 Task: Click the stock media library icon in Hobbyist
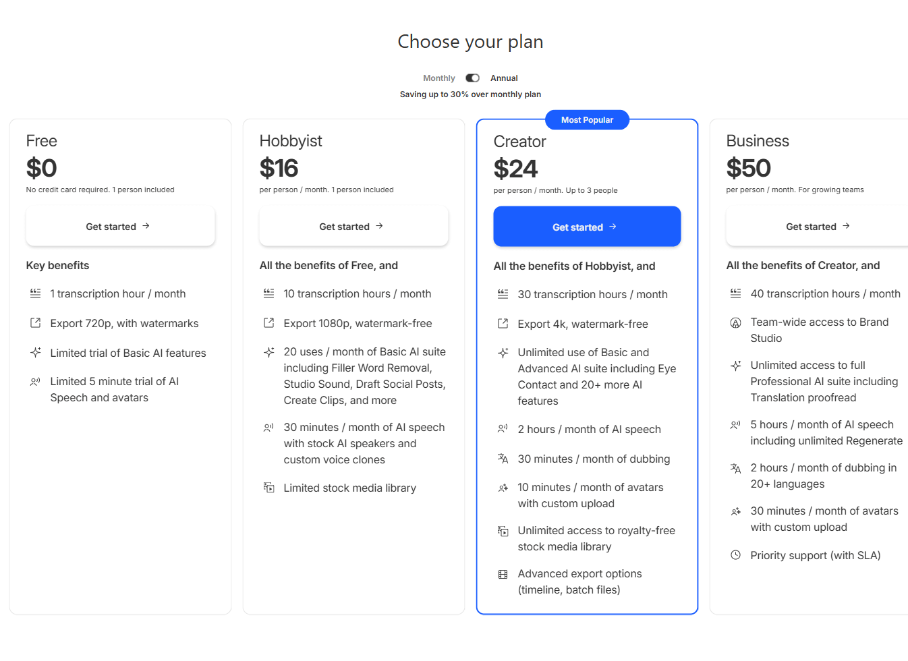point(268,488)
